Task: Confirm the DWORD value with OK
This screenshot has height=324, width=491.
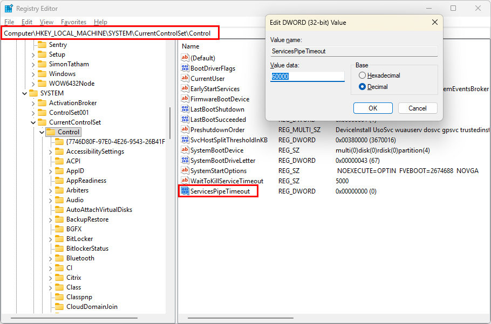Action: pos(373,108)
